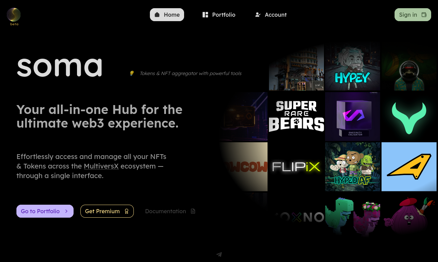Select the FLIPiX collection tile
The height and width of the screenshot is (262, 438).
click(x=296, y=167)
